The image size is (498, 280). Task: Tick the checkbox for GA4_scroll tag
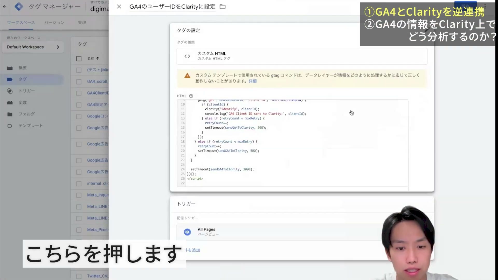tap(79, 82)
